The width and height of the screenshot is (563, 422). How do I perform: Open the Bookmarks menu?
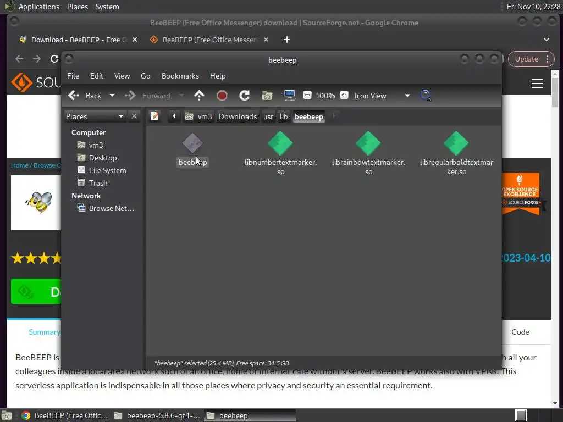pyautogui.click(x=180, y=76)
